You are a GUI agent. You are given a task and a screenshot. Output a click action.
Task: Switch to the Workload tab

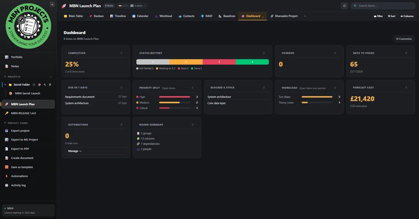pyautogui.click(x=163, y=16)
